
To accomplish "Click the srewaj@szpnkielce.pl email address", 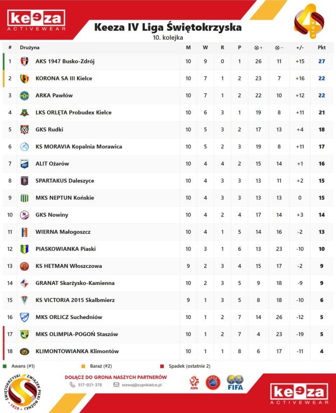I will (x=141, y=385).
